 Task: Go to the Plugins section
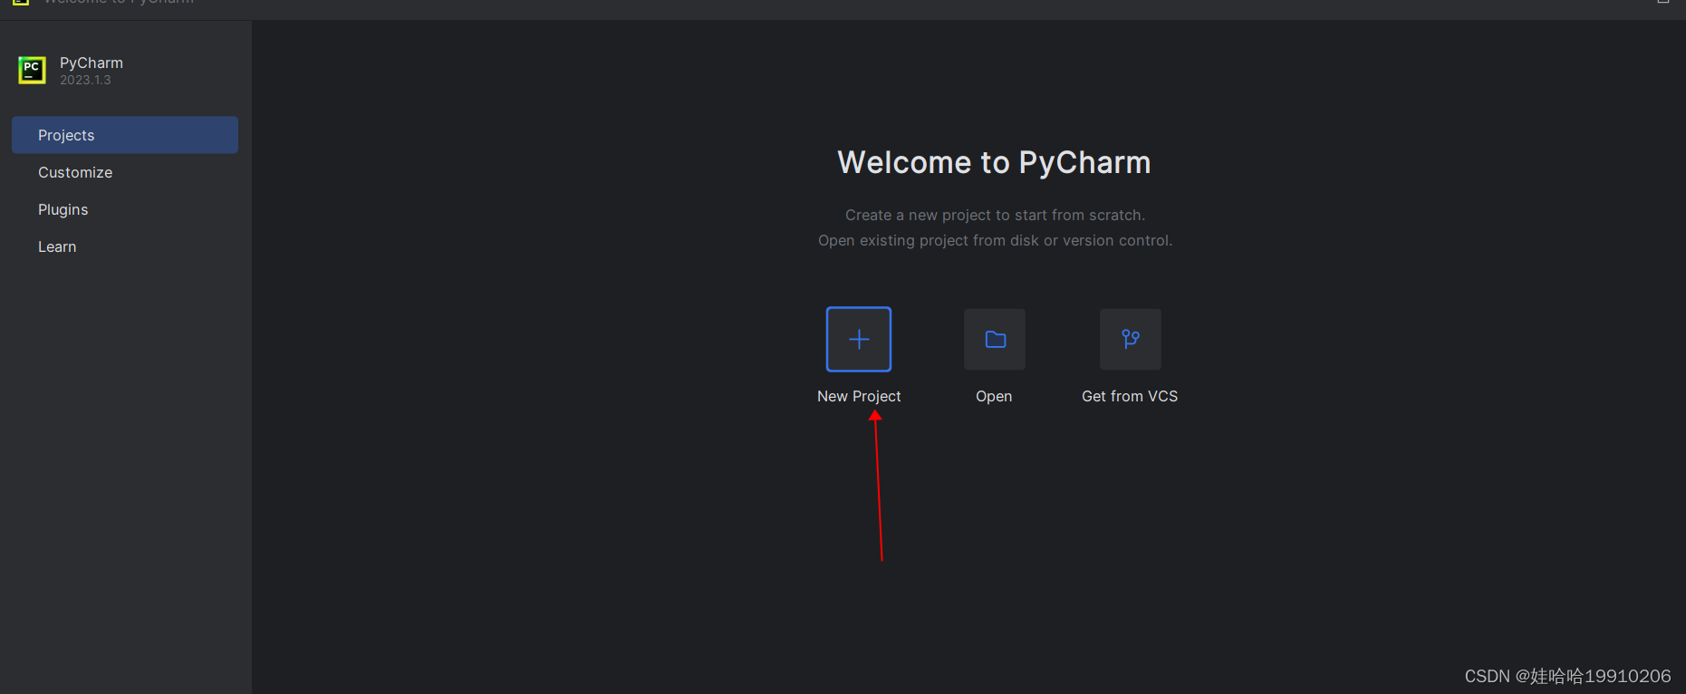coord(125,209)
